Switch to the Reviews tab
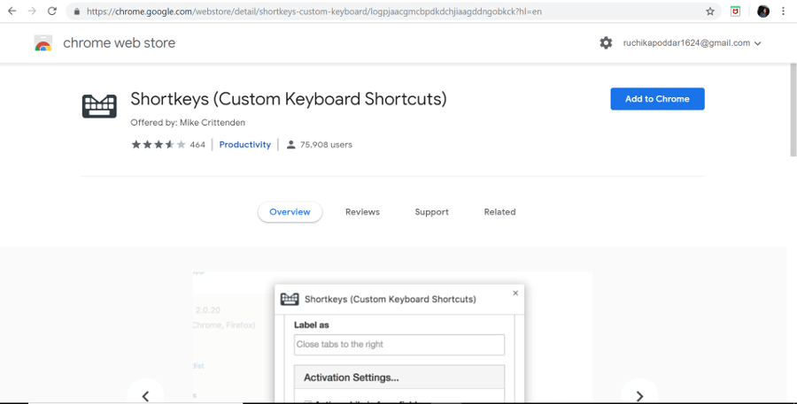Image resolution: width=797 pixels, height=404 pixels. pos(362,212)
